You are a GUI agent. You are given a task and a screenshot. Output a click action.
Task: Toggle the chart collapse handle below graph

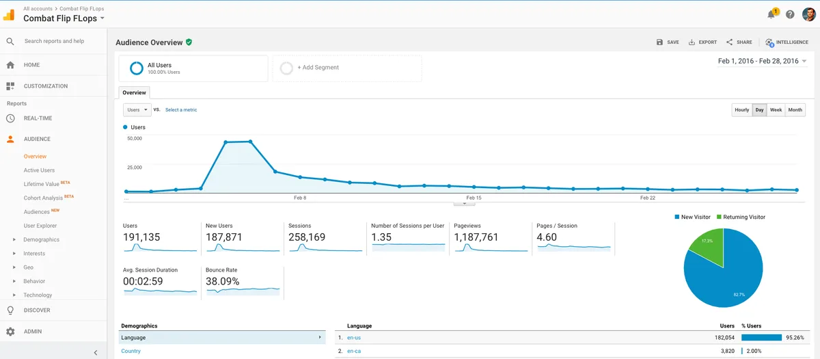(x=464, y=203)
